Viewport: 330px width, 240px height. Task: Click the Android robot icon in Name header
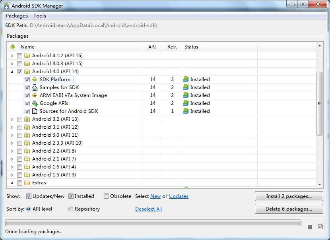point(13,47)
